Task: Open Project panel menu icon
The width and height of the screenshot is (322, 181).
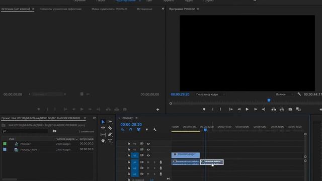Action: click(85, 118)
